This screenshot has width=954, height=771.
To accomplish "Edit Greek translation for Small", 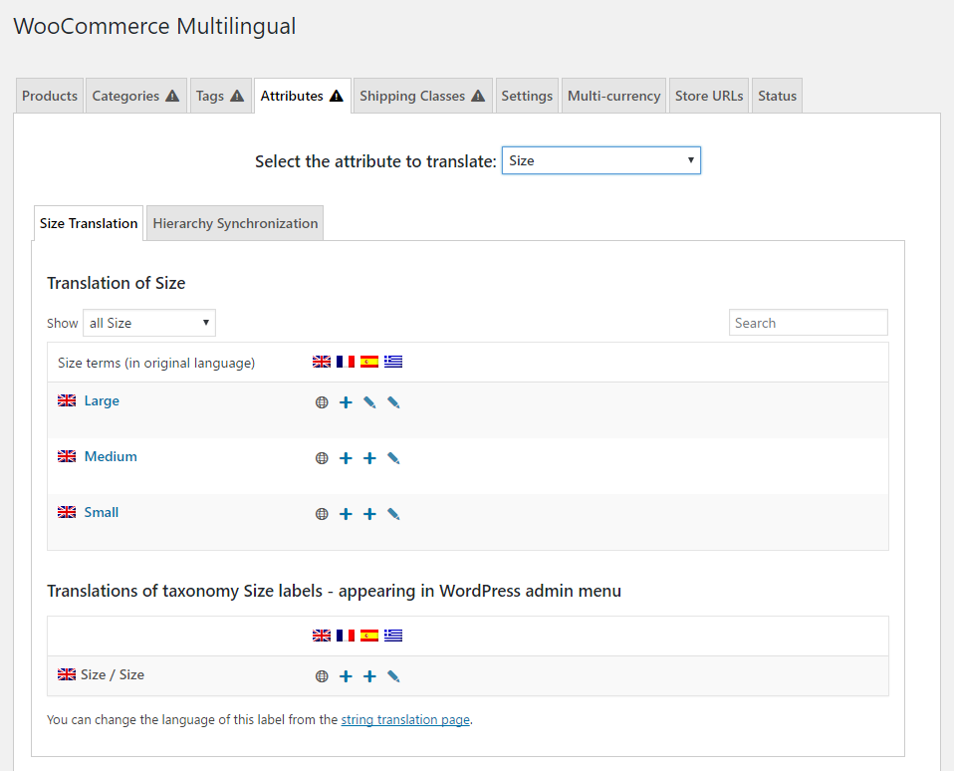I will coord(393,514).
